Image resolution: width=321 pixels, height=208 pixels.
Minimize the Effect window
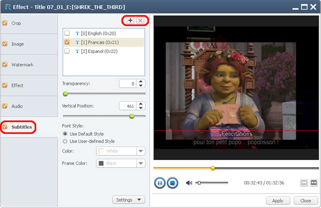click(x=295, y=9)
